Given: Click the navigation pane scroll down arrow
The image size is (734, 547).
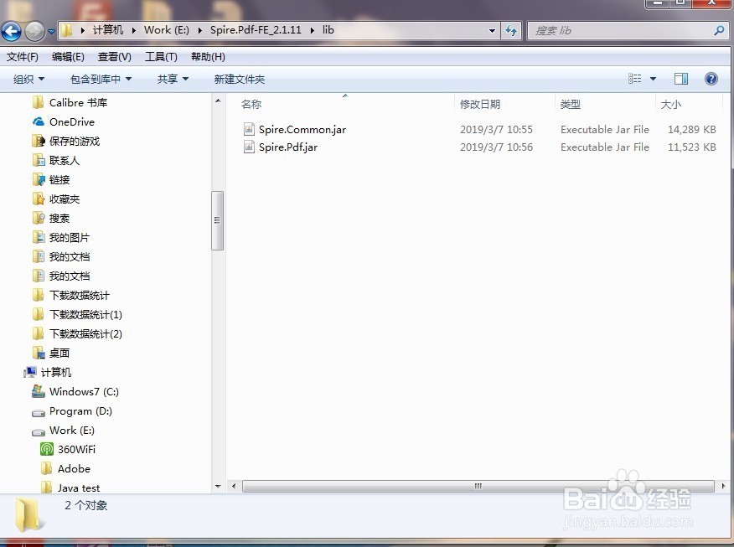Looking at the screenshot, I should click(x=218, y=487).
